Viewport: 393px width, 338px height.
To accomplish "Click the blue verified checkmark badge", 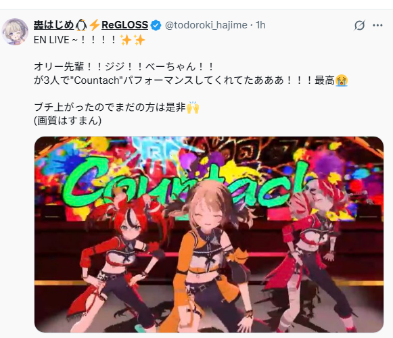I will coord(156,25).
